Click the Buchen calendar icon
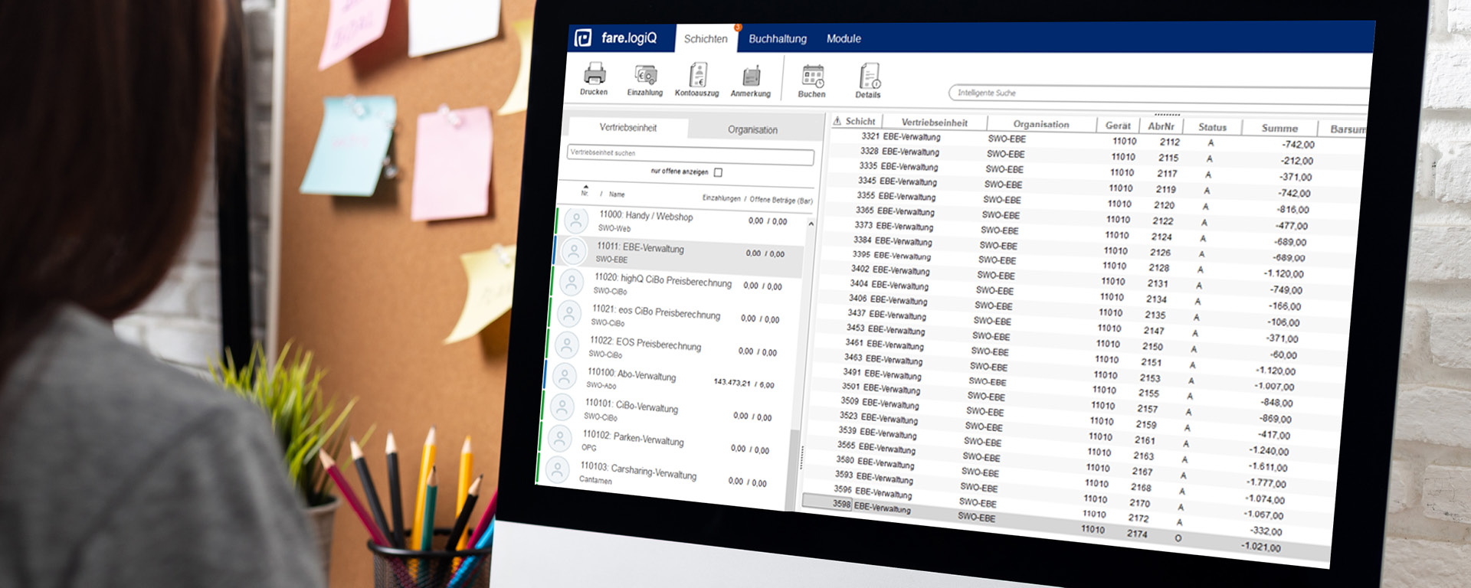 click(x=812, y=77)
